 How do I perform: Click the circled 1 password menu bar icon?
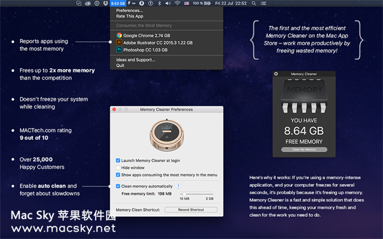[x=97, y=3]
